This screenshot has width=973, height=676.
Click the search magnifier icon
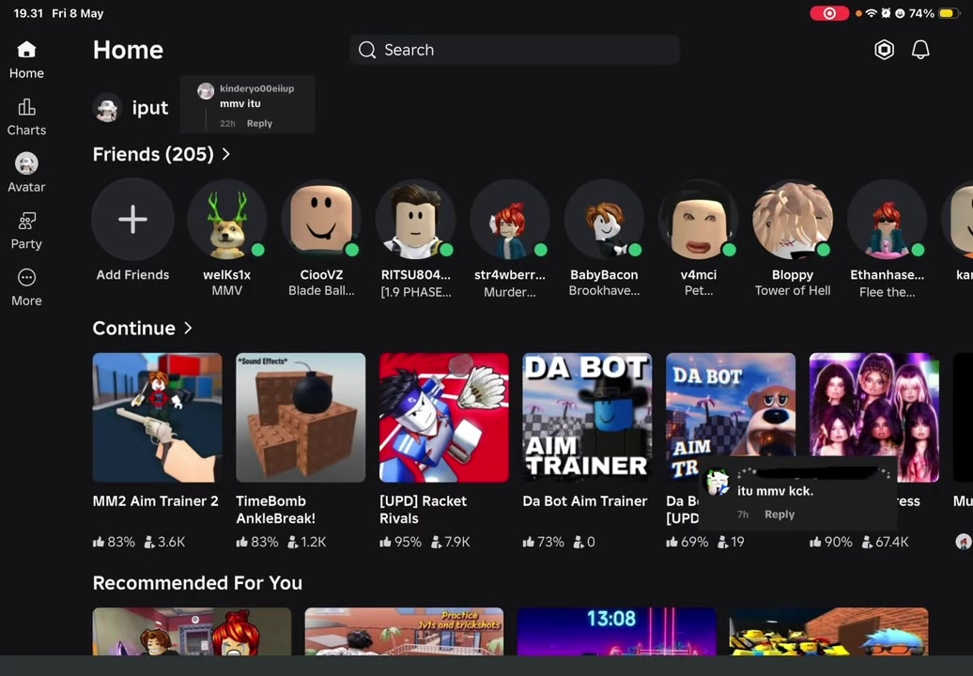tap(367, 50)
